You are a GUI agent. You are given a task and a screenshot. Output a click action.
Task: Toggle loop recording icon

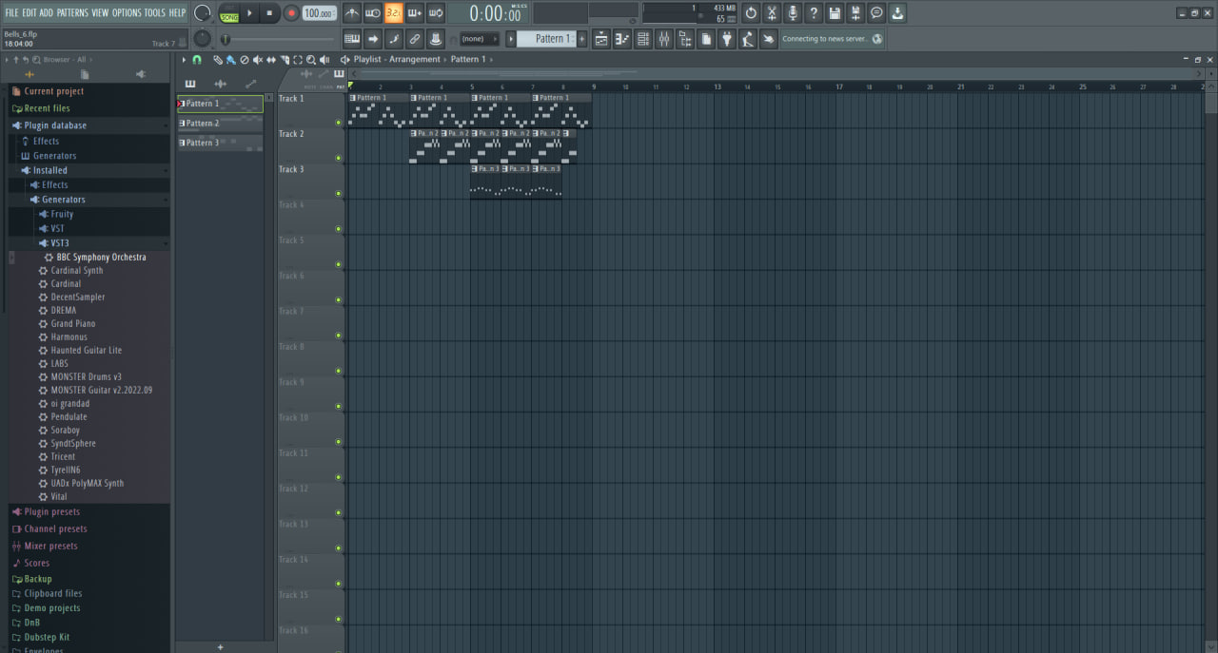[x=436, y=13]
